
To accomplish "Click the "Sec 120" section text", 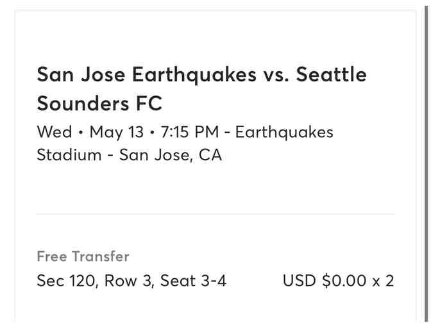I will [64, 281].
